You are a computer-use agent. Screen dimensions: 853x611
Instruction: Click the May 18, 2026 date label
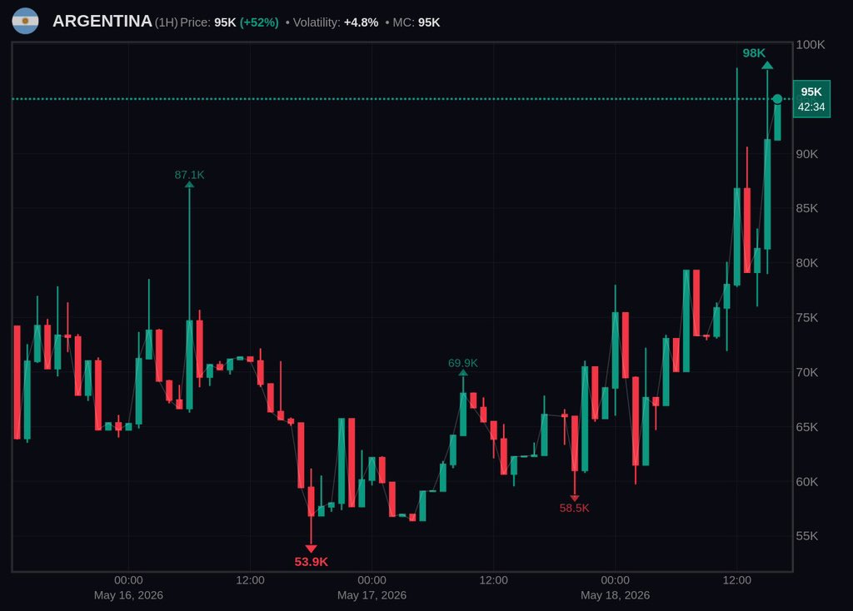[616, 595]
